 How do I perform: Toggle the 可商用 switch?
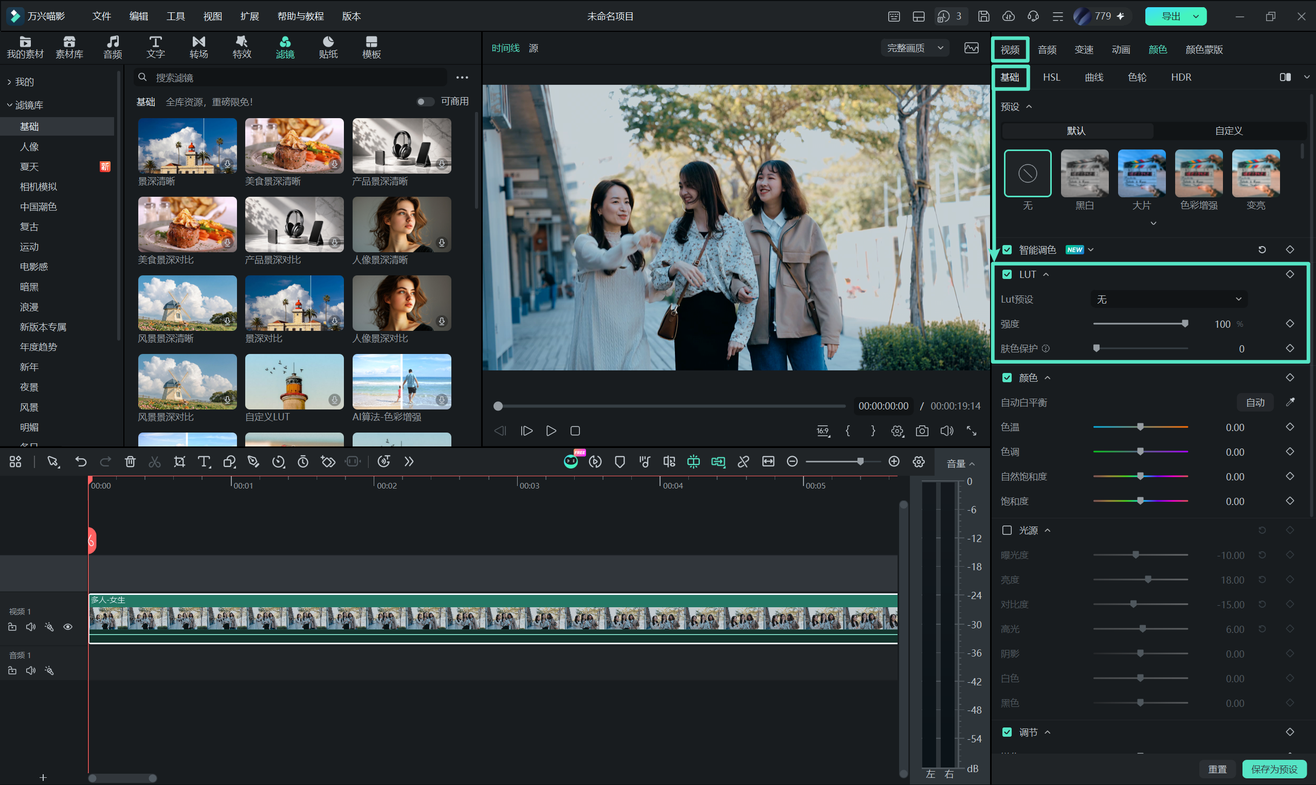point(425,102)
